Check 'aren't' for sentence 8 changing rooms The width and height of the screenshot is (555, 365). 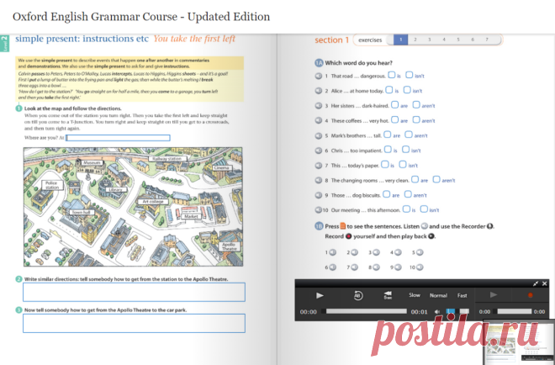pos(436,179)
